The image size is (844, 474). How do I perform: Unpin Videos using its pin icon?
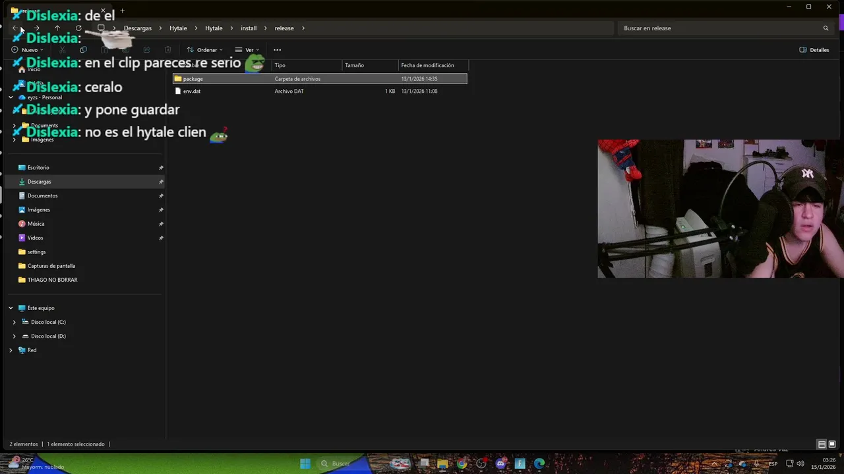(161, 238)
